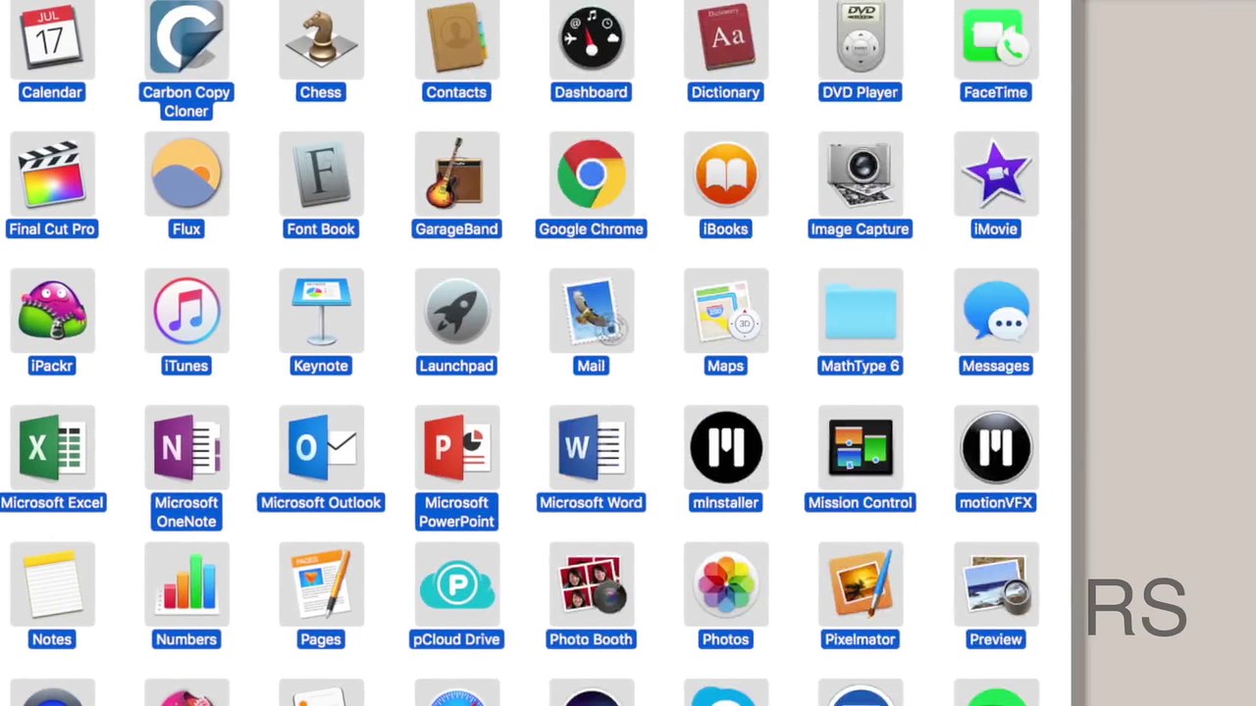Click the iMovie star icon
This screenshot has width=1256, height=706.
995,174
